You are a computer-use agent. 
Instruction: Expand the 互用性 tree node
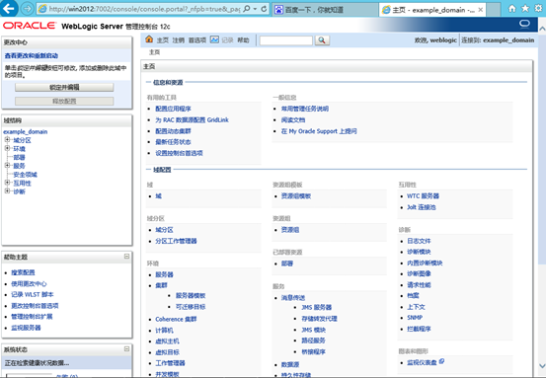click(7, 183)
